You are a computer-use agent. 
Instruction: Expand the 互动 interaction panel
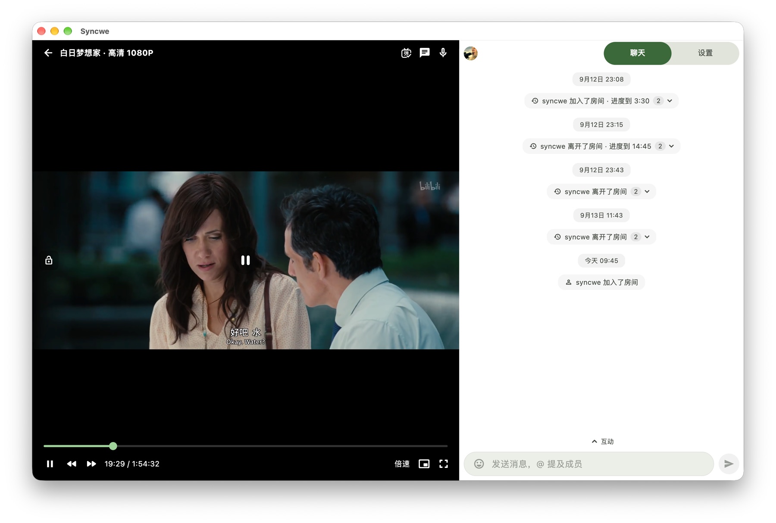coord(602,441)
